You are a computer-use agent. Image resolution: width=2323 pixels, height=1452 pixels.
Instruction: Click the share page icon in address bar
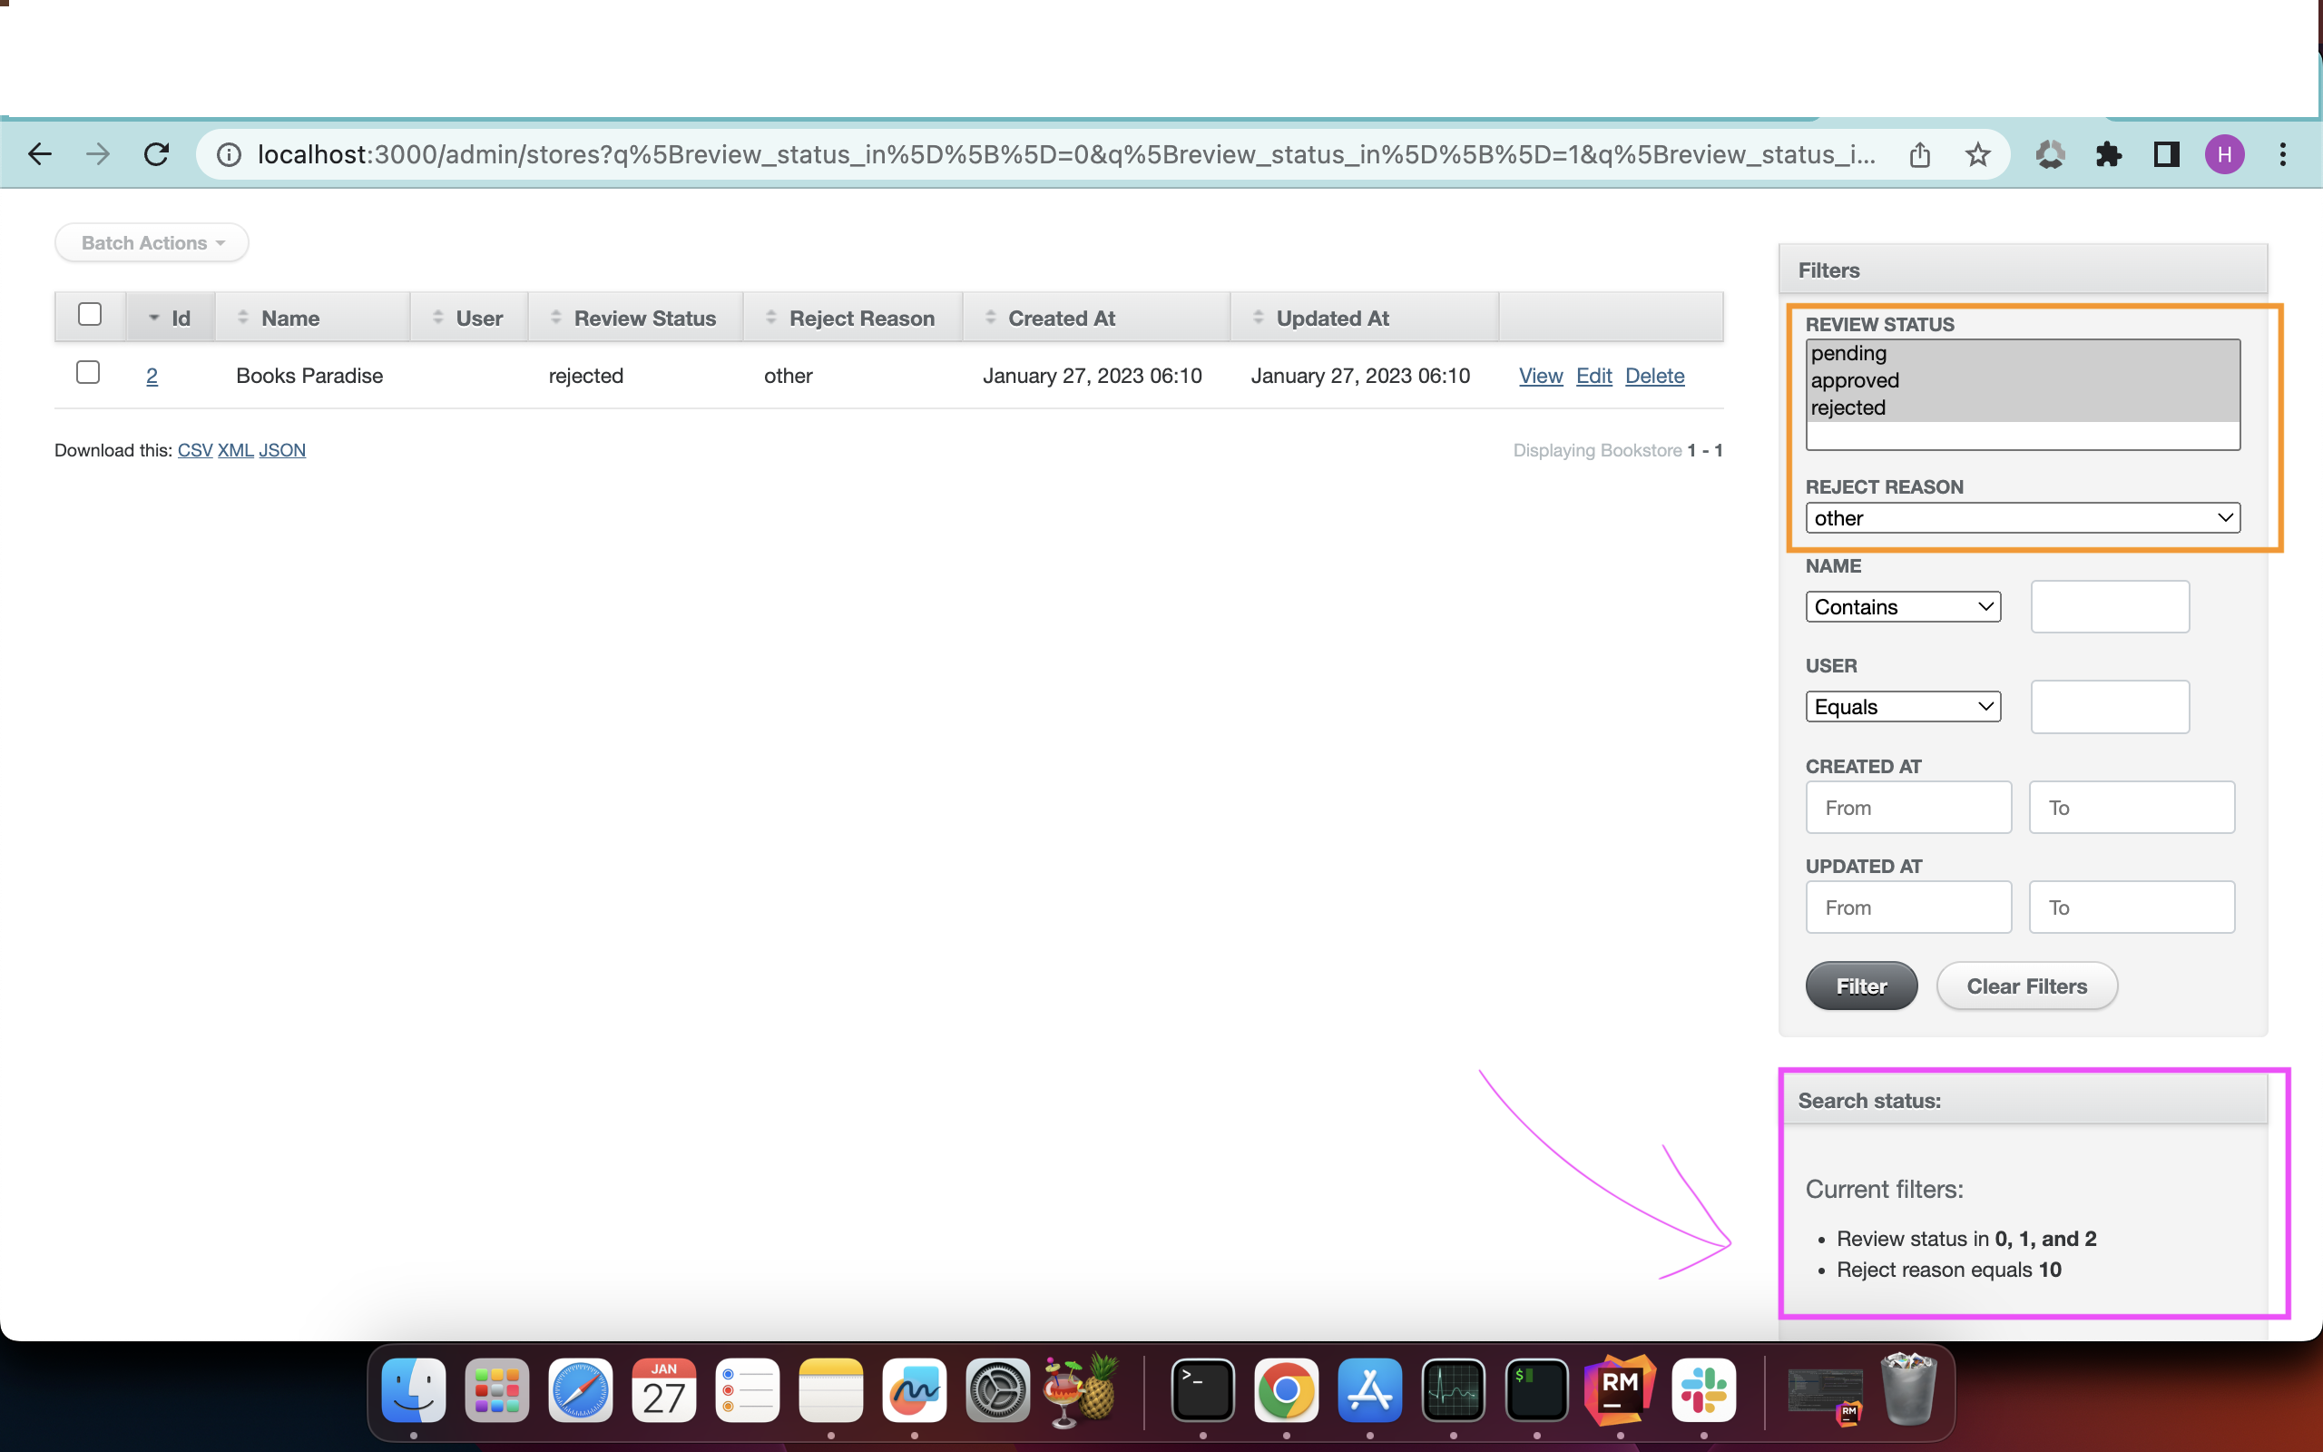click(1920, 154)
